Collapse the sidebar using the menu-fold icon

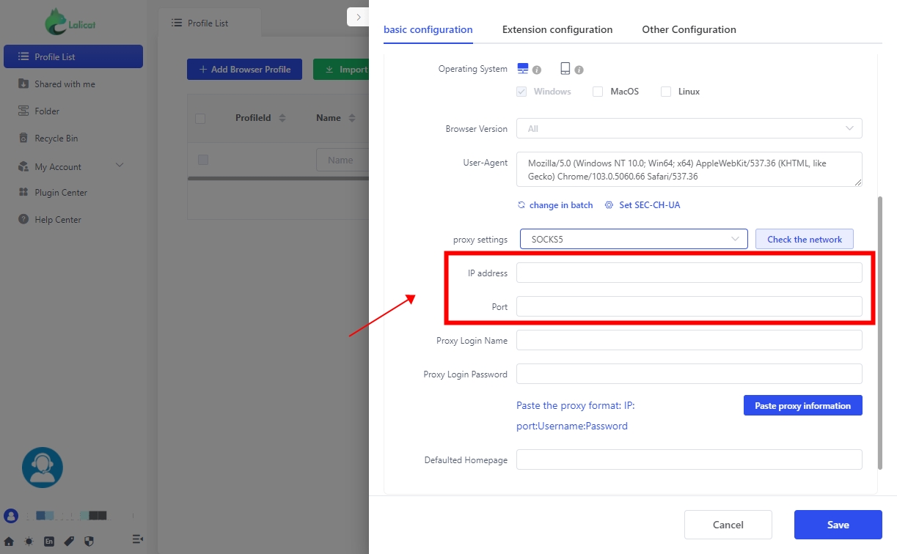coord(137,539)
